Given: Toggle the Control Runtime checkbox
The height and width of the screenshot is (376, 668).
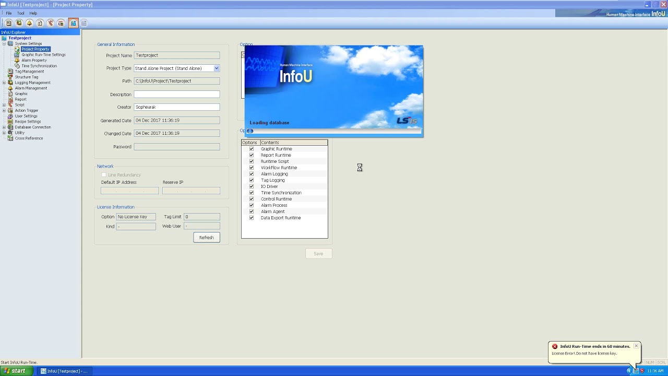Looking at the screenshot, I should 252,199.
